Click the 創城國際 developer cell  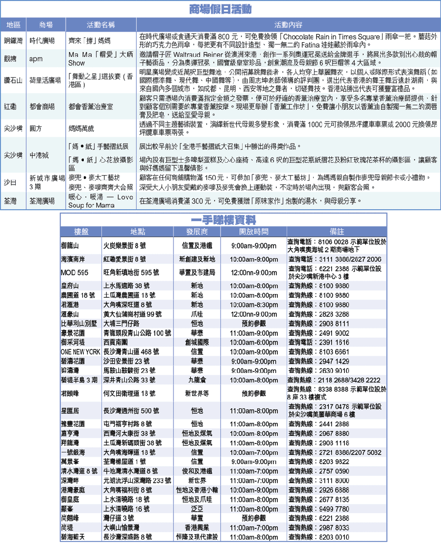click(197, 343)
